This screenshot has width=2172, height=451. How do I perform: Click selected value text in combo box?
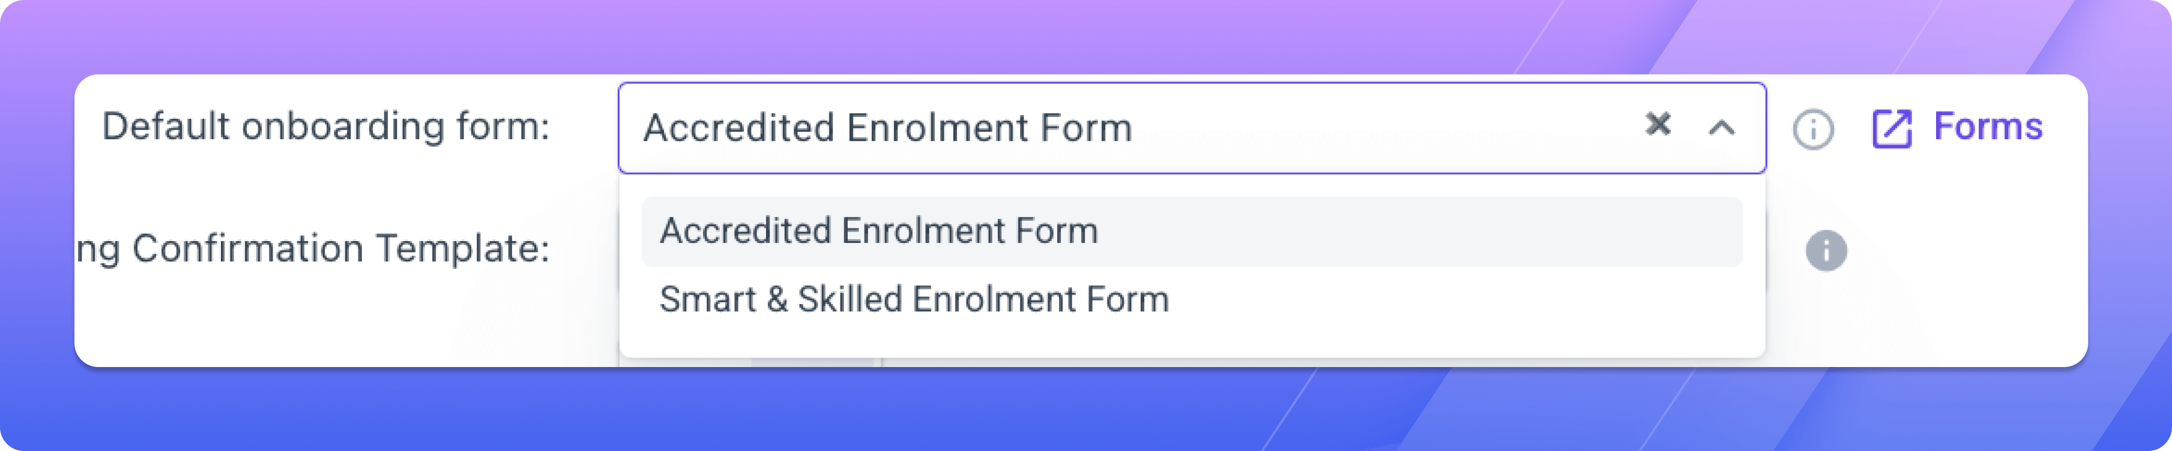point(887,128)
